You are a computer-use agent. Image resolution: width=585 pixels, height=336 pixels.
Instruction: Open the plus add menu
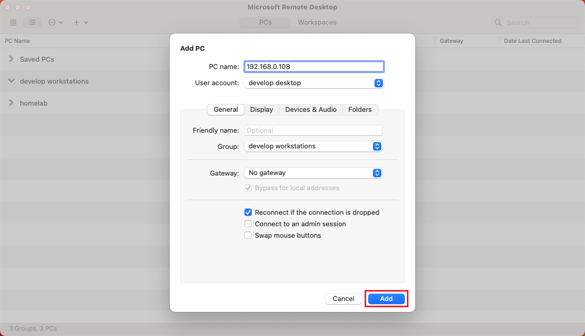[x=80, y=22]
